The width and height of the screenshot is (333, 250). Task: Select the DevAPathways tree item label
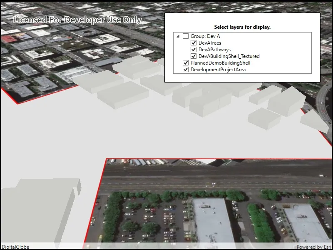point(214,50)
